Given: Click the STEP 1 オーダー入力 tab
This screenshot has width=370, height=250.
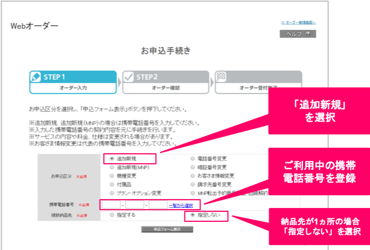Looking at the screenshot, I should pos(73,82).
